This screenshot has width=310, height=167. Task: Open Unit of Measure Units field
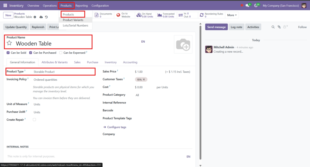click(x=64, y=104)
